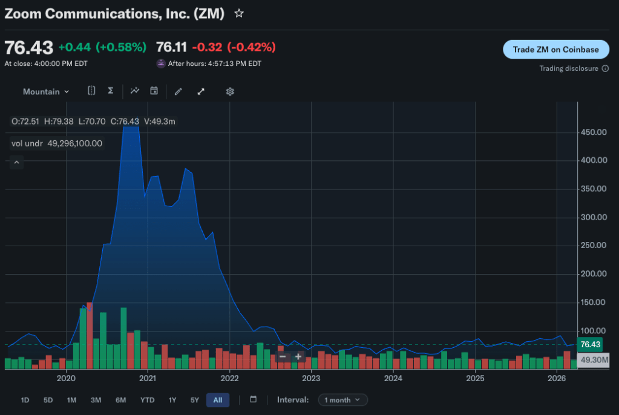The height and width of the screenshot is (415, 619).
Task: Select the 5Y time range
Action: pyautogui.click(x=194, y=400)
